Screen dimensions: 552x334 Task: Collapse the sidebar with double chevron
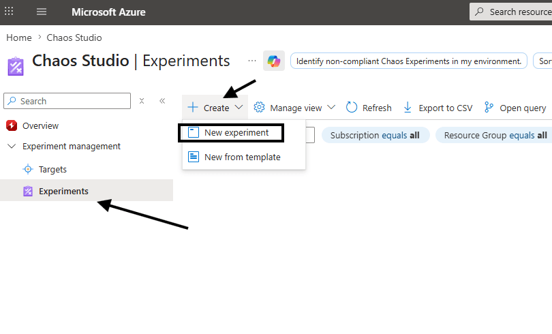pyautogui.click(x=162, y=101)
